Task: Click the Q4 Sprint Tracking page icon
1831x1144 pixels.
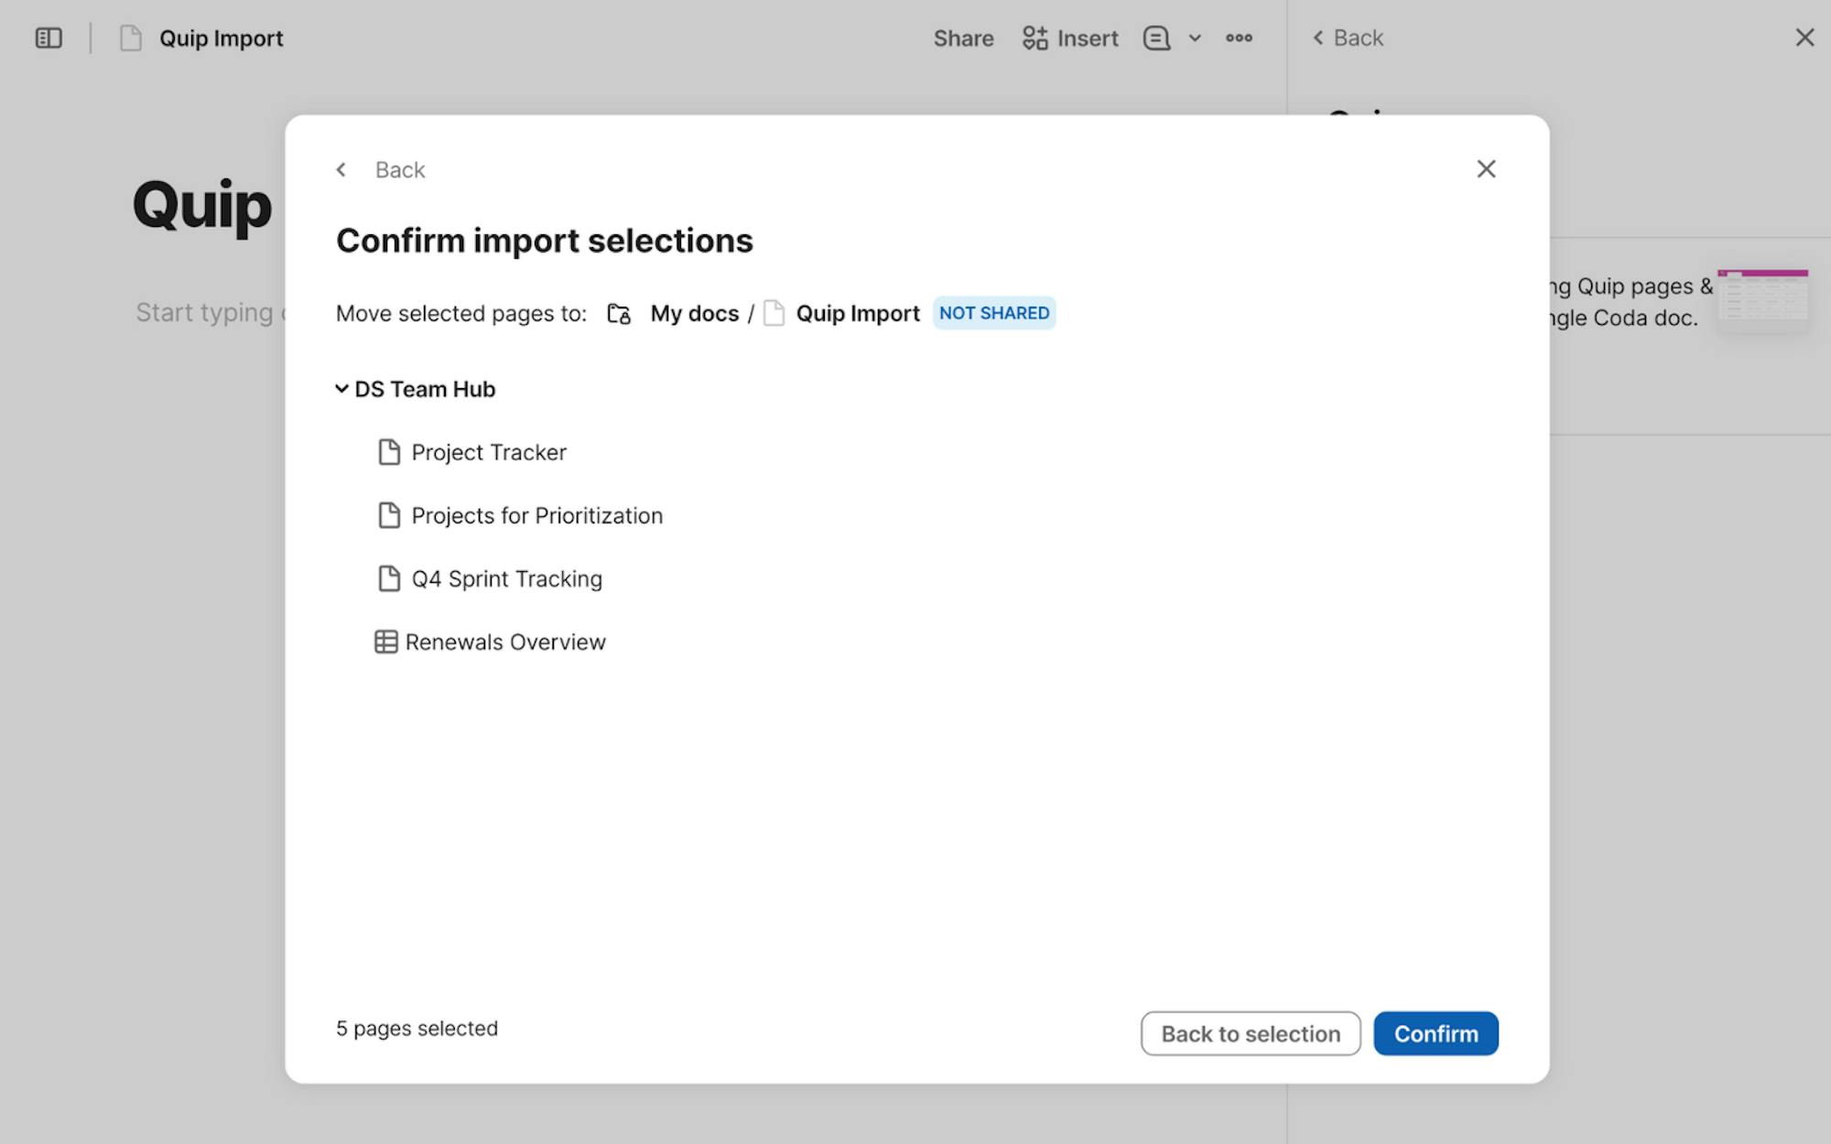Action: [389, 578]
